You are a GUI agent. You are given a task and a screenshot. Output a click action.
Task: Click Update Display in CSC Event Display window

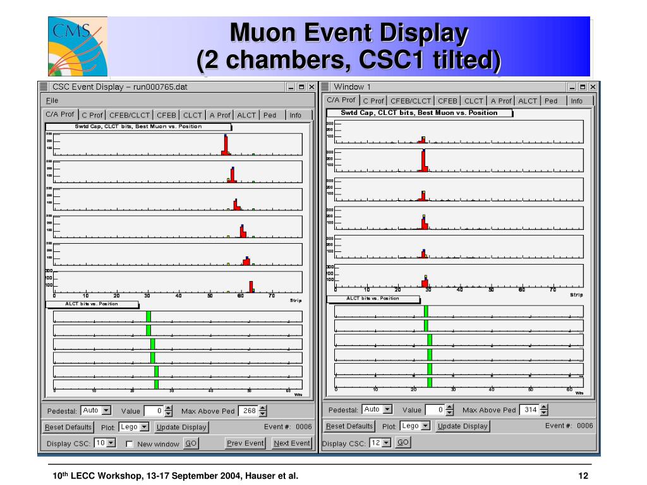pos(181,428)
